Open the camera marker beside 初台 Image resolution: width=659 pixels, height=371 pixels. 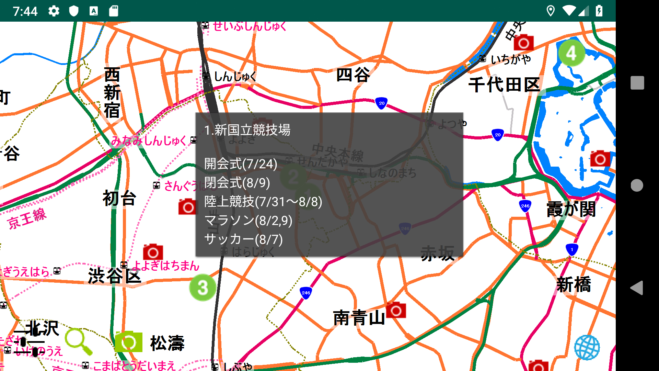pos(188,206)
